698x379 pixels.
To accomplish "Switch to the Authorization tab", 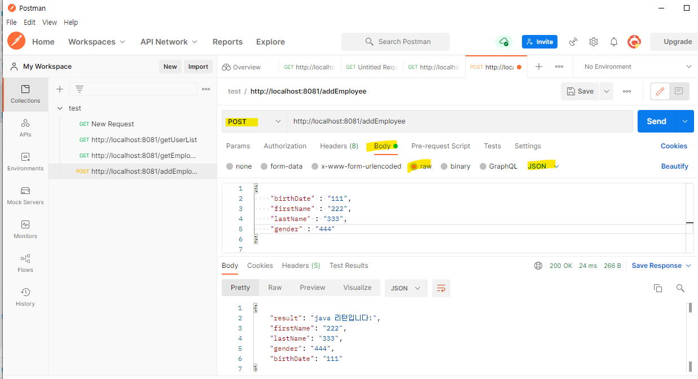I will coord(285,146).
